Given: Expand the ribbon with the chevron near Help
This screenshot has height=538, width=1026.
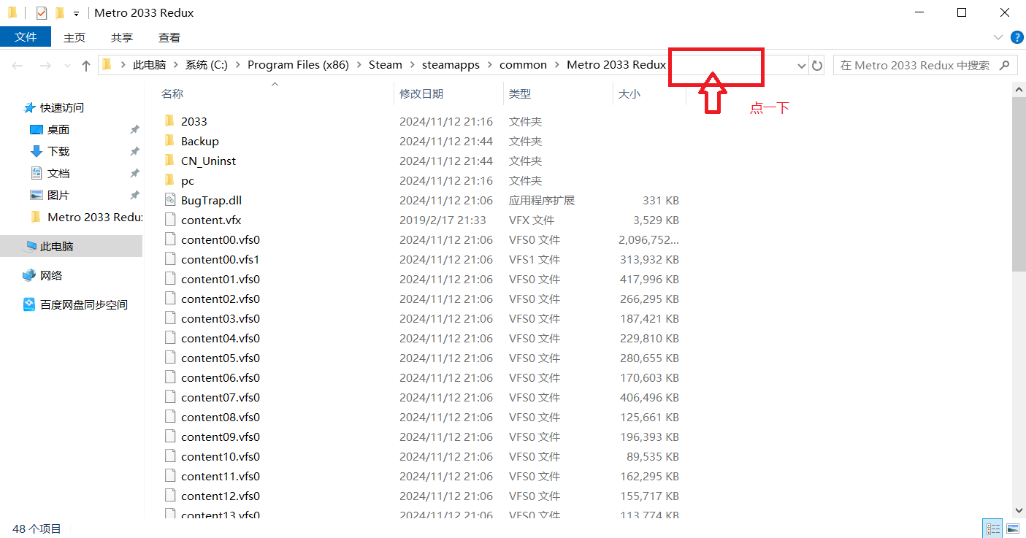Looking at the screenshot, I should (x=998, y=37).
